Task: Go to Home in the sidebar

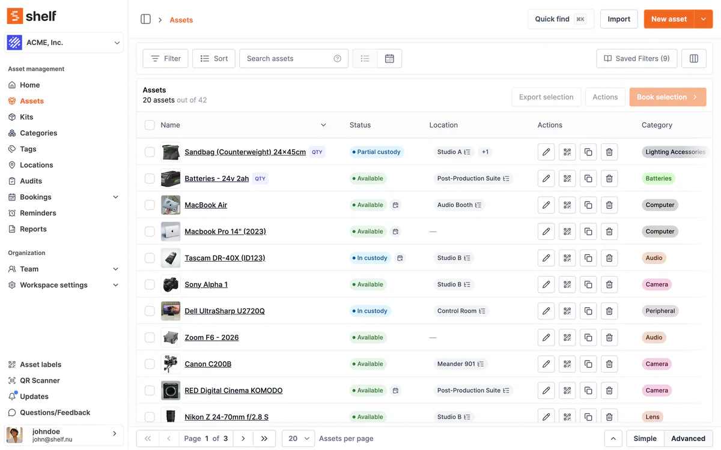Action: [x=29, y=85]
